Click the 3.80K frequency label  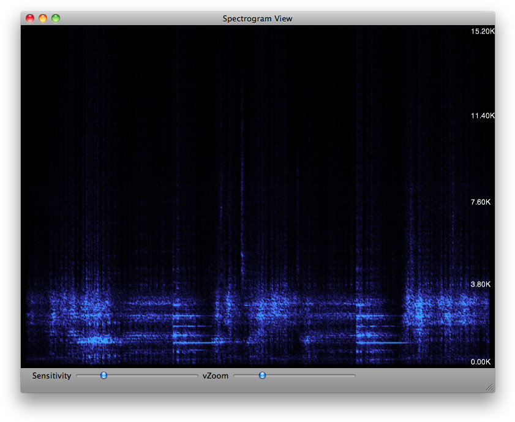click(x=481, y=284)
